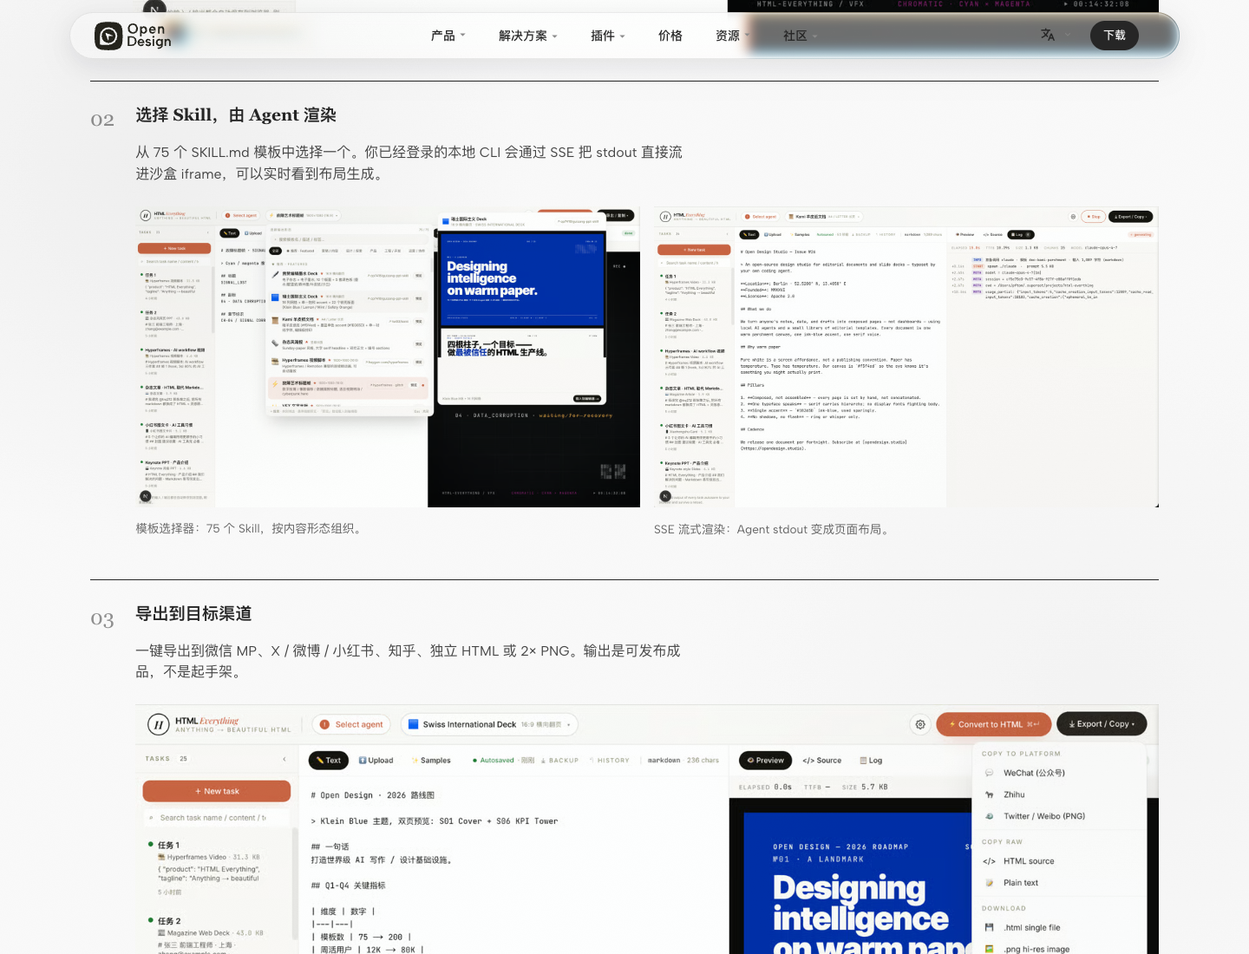
Task: Click the caption 模板选择器：75 个 Skill
Action: point(248,528)
